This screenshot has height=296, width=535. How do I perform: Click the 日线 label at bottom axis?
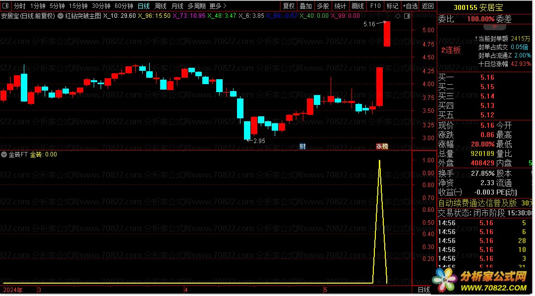424,290
